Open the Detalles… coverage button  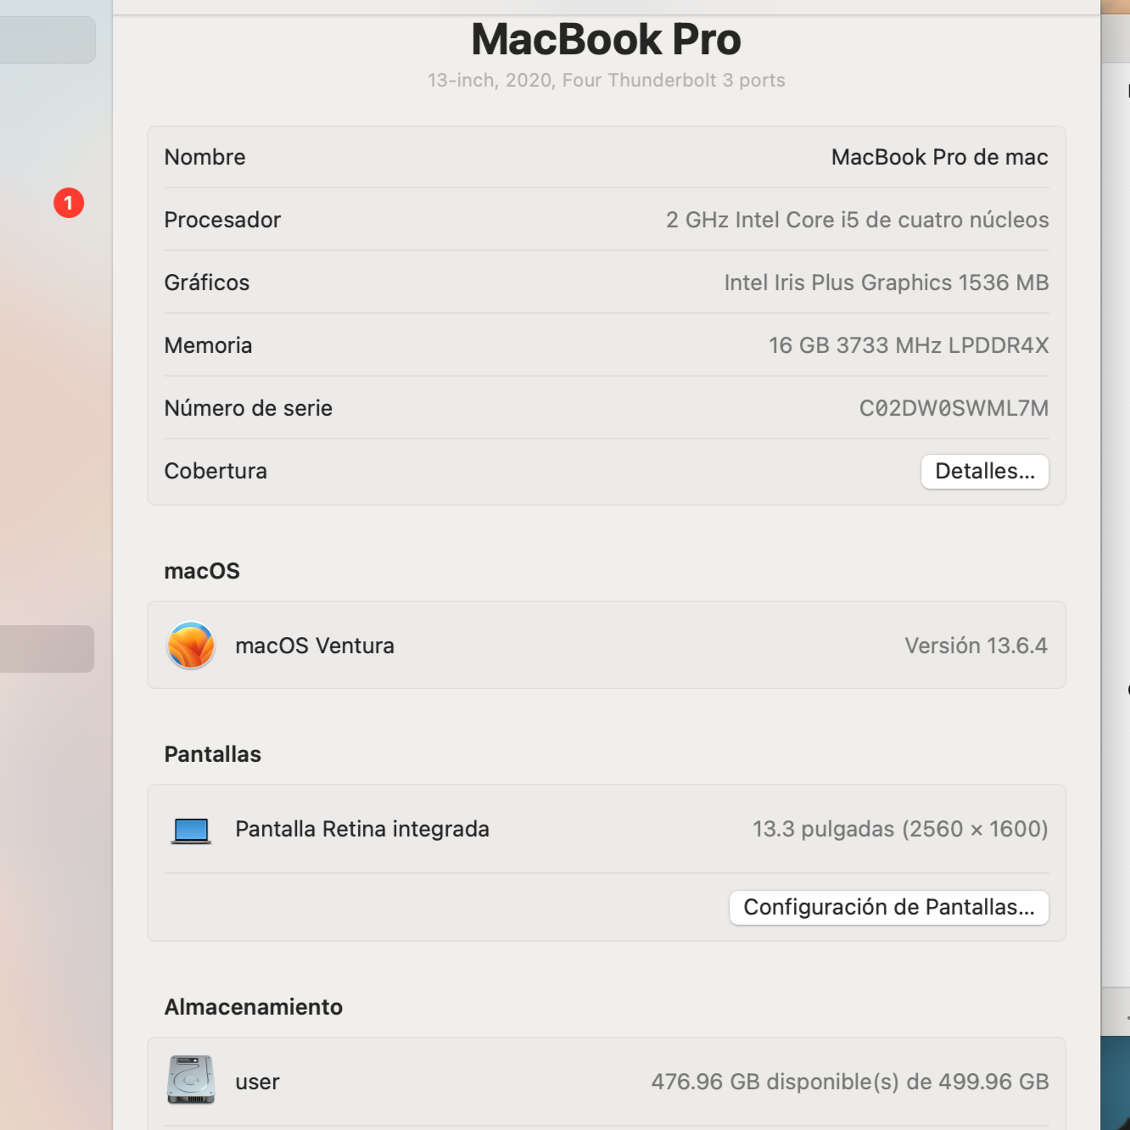pyautogui.click(x=985, y=472)
